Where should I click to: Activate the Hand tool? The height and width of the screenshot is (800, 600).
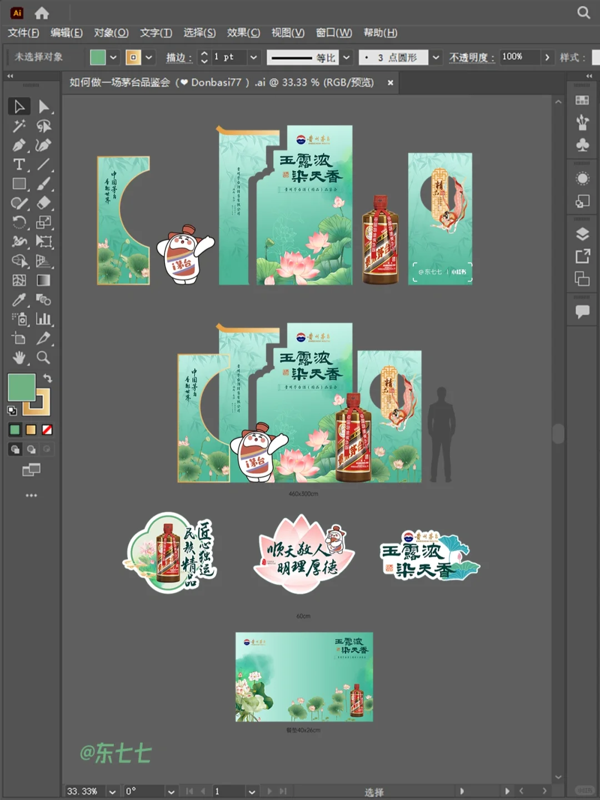click(x=19, y=358)
